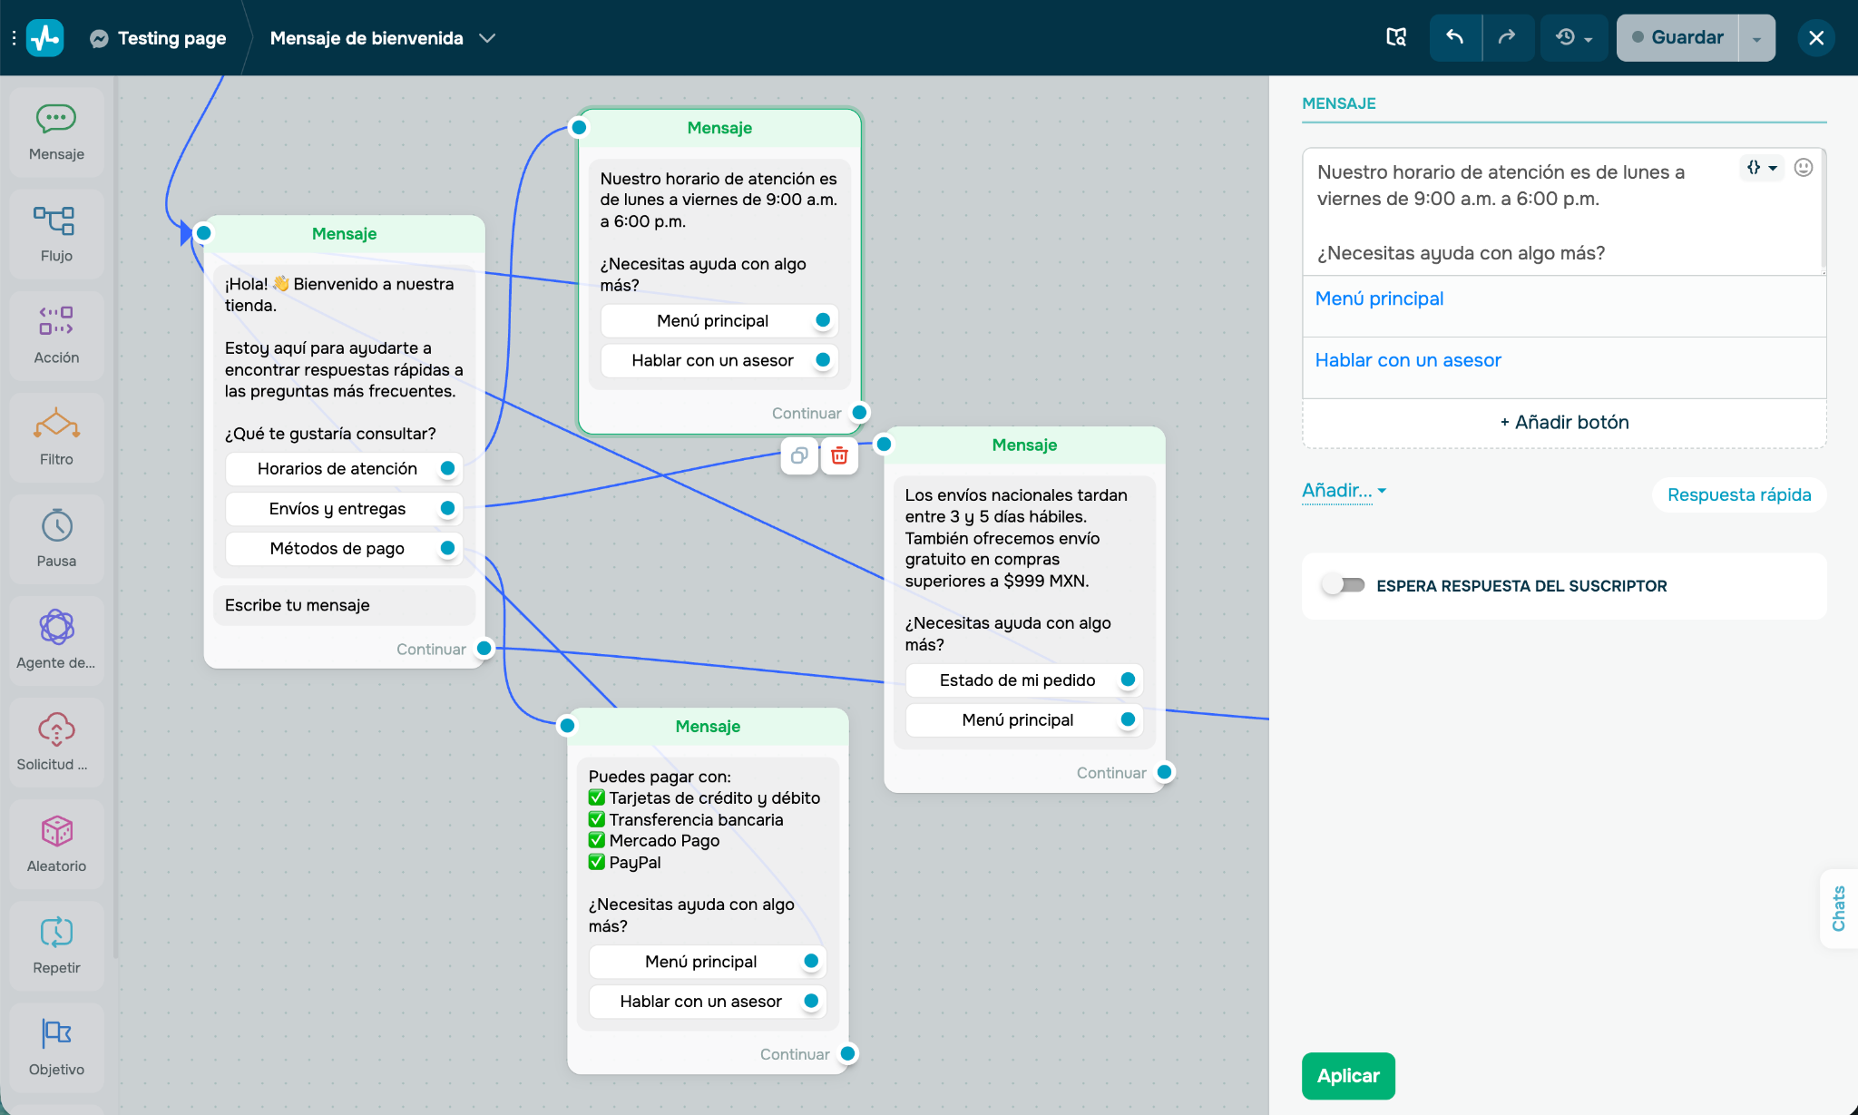Select the shipping Mensaje block header
This screenshot has height=1115, width=1858.
pos(1024,445)
